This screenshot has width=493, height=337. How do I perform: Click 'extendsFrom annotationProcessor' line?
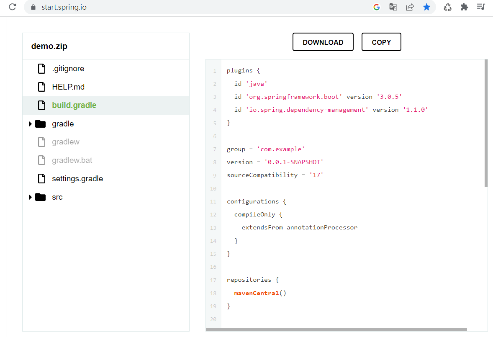pos(299,228)
